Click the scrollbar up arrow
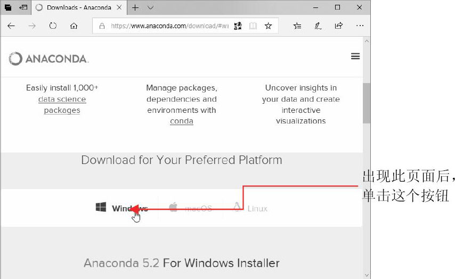The image size is (455, 279). point(367,41)
